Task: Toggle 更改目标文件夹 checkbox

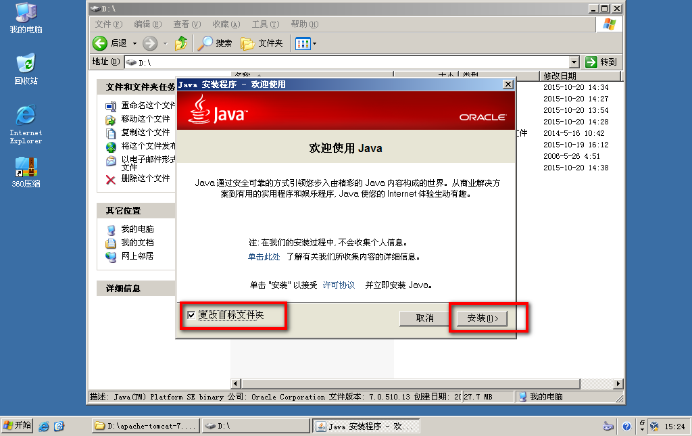Action: point(191,315)
